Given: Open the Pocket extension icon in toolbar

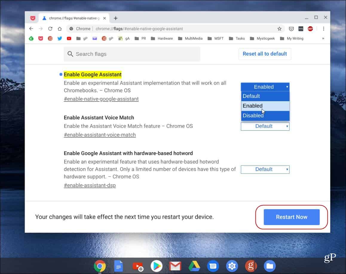Looking at the screenshot, I should pyautogui.click(x=291, y=29).
